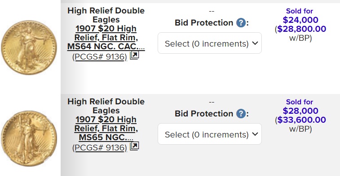340x176 pixels.
Task: Click chevron arrow on first Select increments box
Action: [255, 43]
